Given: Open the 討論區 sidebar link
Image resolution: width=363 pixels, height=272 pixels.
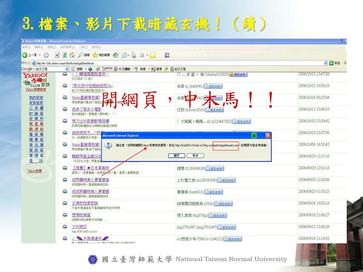Looking at the screenshot, I should point(36,113).
